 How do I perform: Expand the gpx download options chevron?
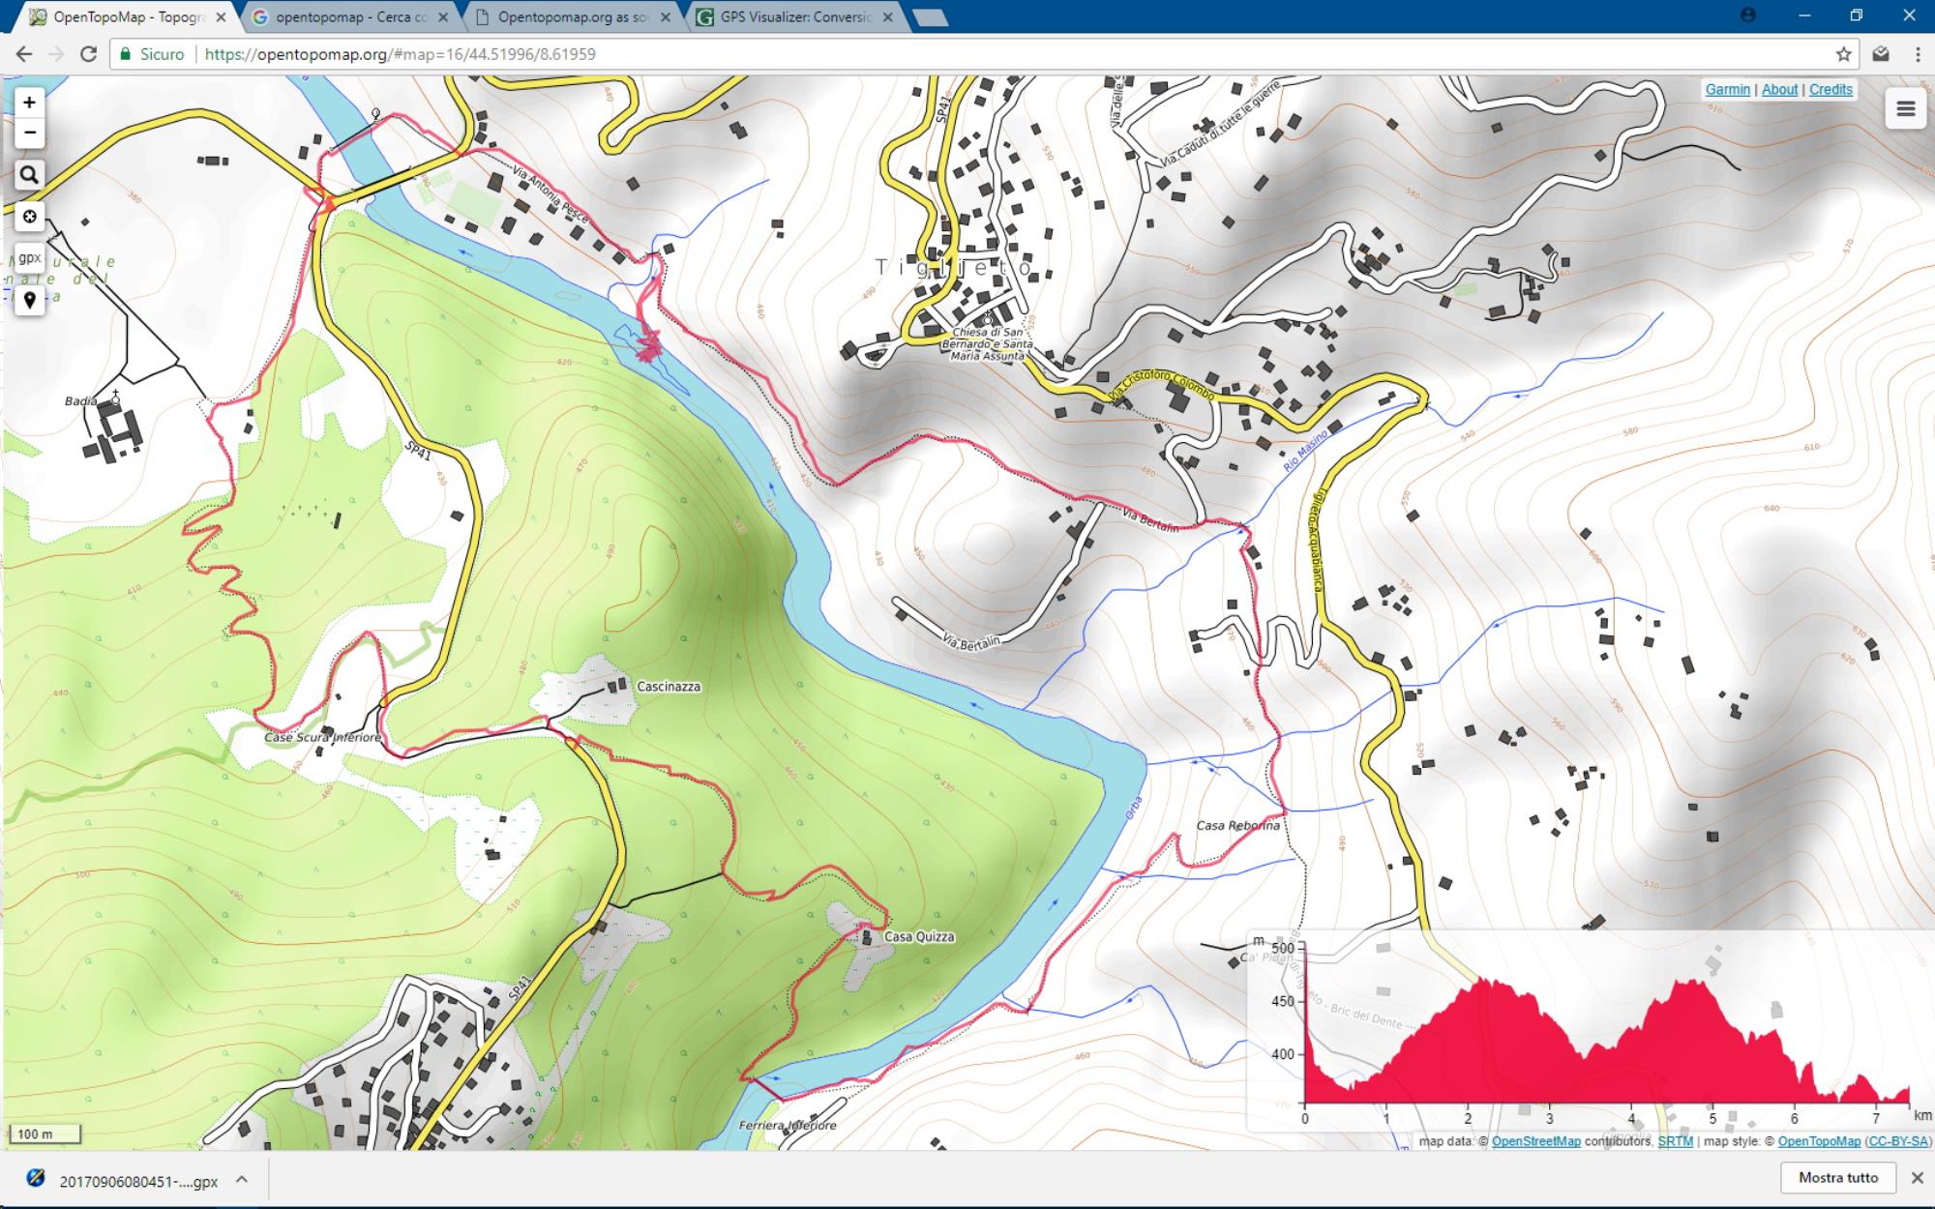(x=242, y=1179)
